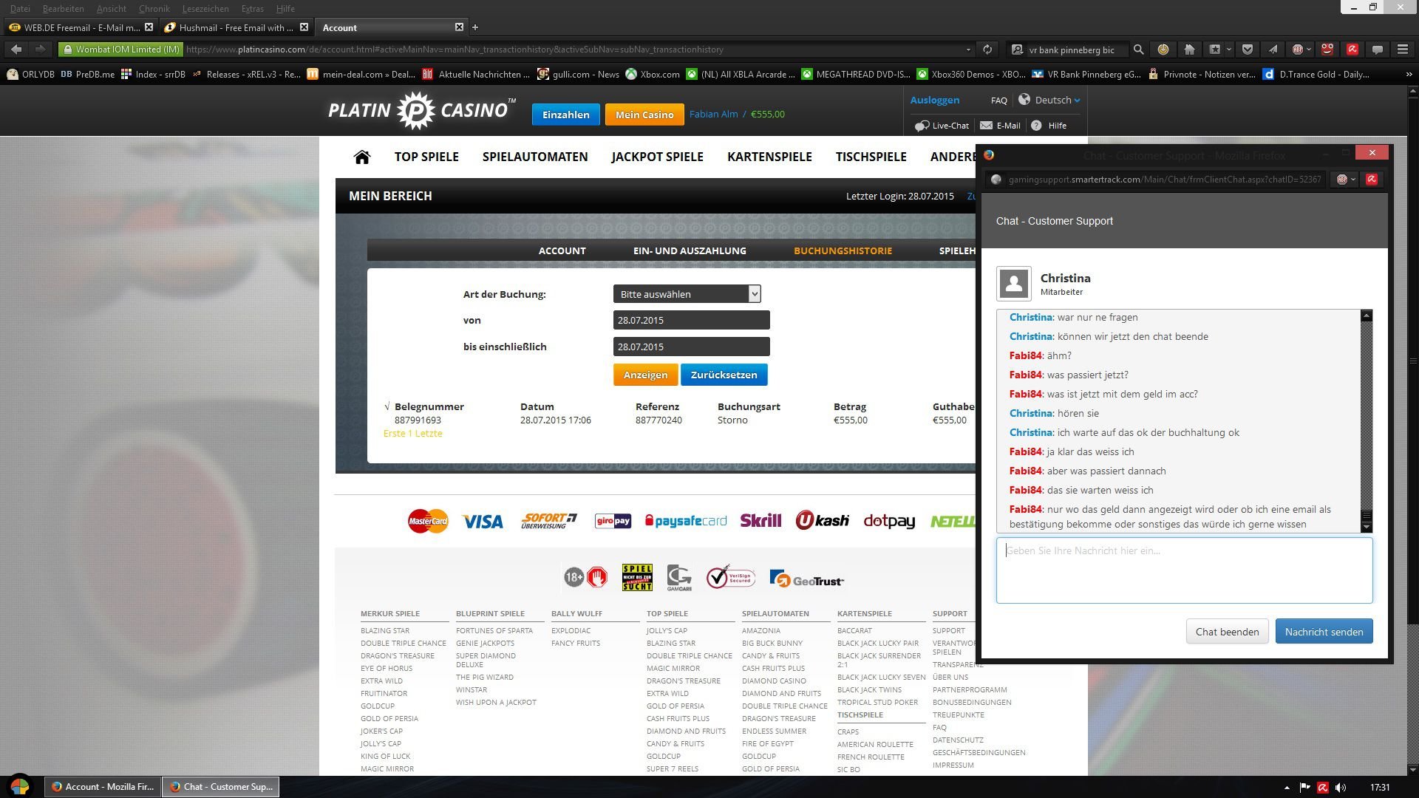Image resolution: width=1419 pixels, height=798 pixels.
Task: Click Fabian Alm account link
Action: [x=713, y=115]
